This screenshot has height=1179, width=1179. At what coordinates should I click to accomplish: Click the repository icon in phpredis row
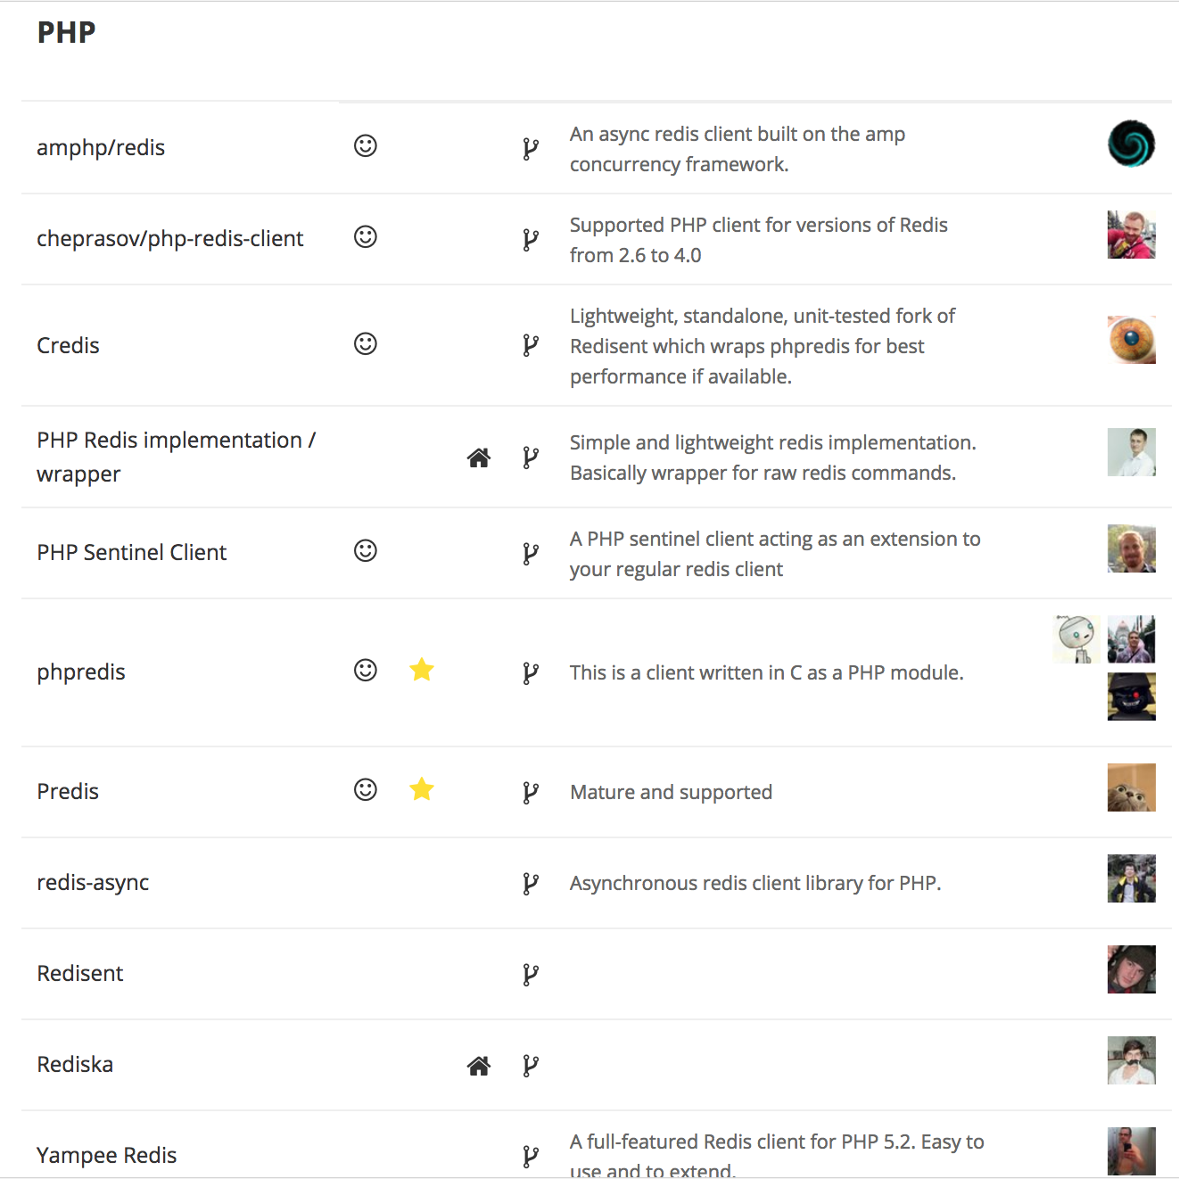[x=531, y=673]
